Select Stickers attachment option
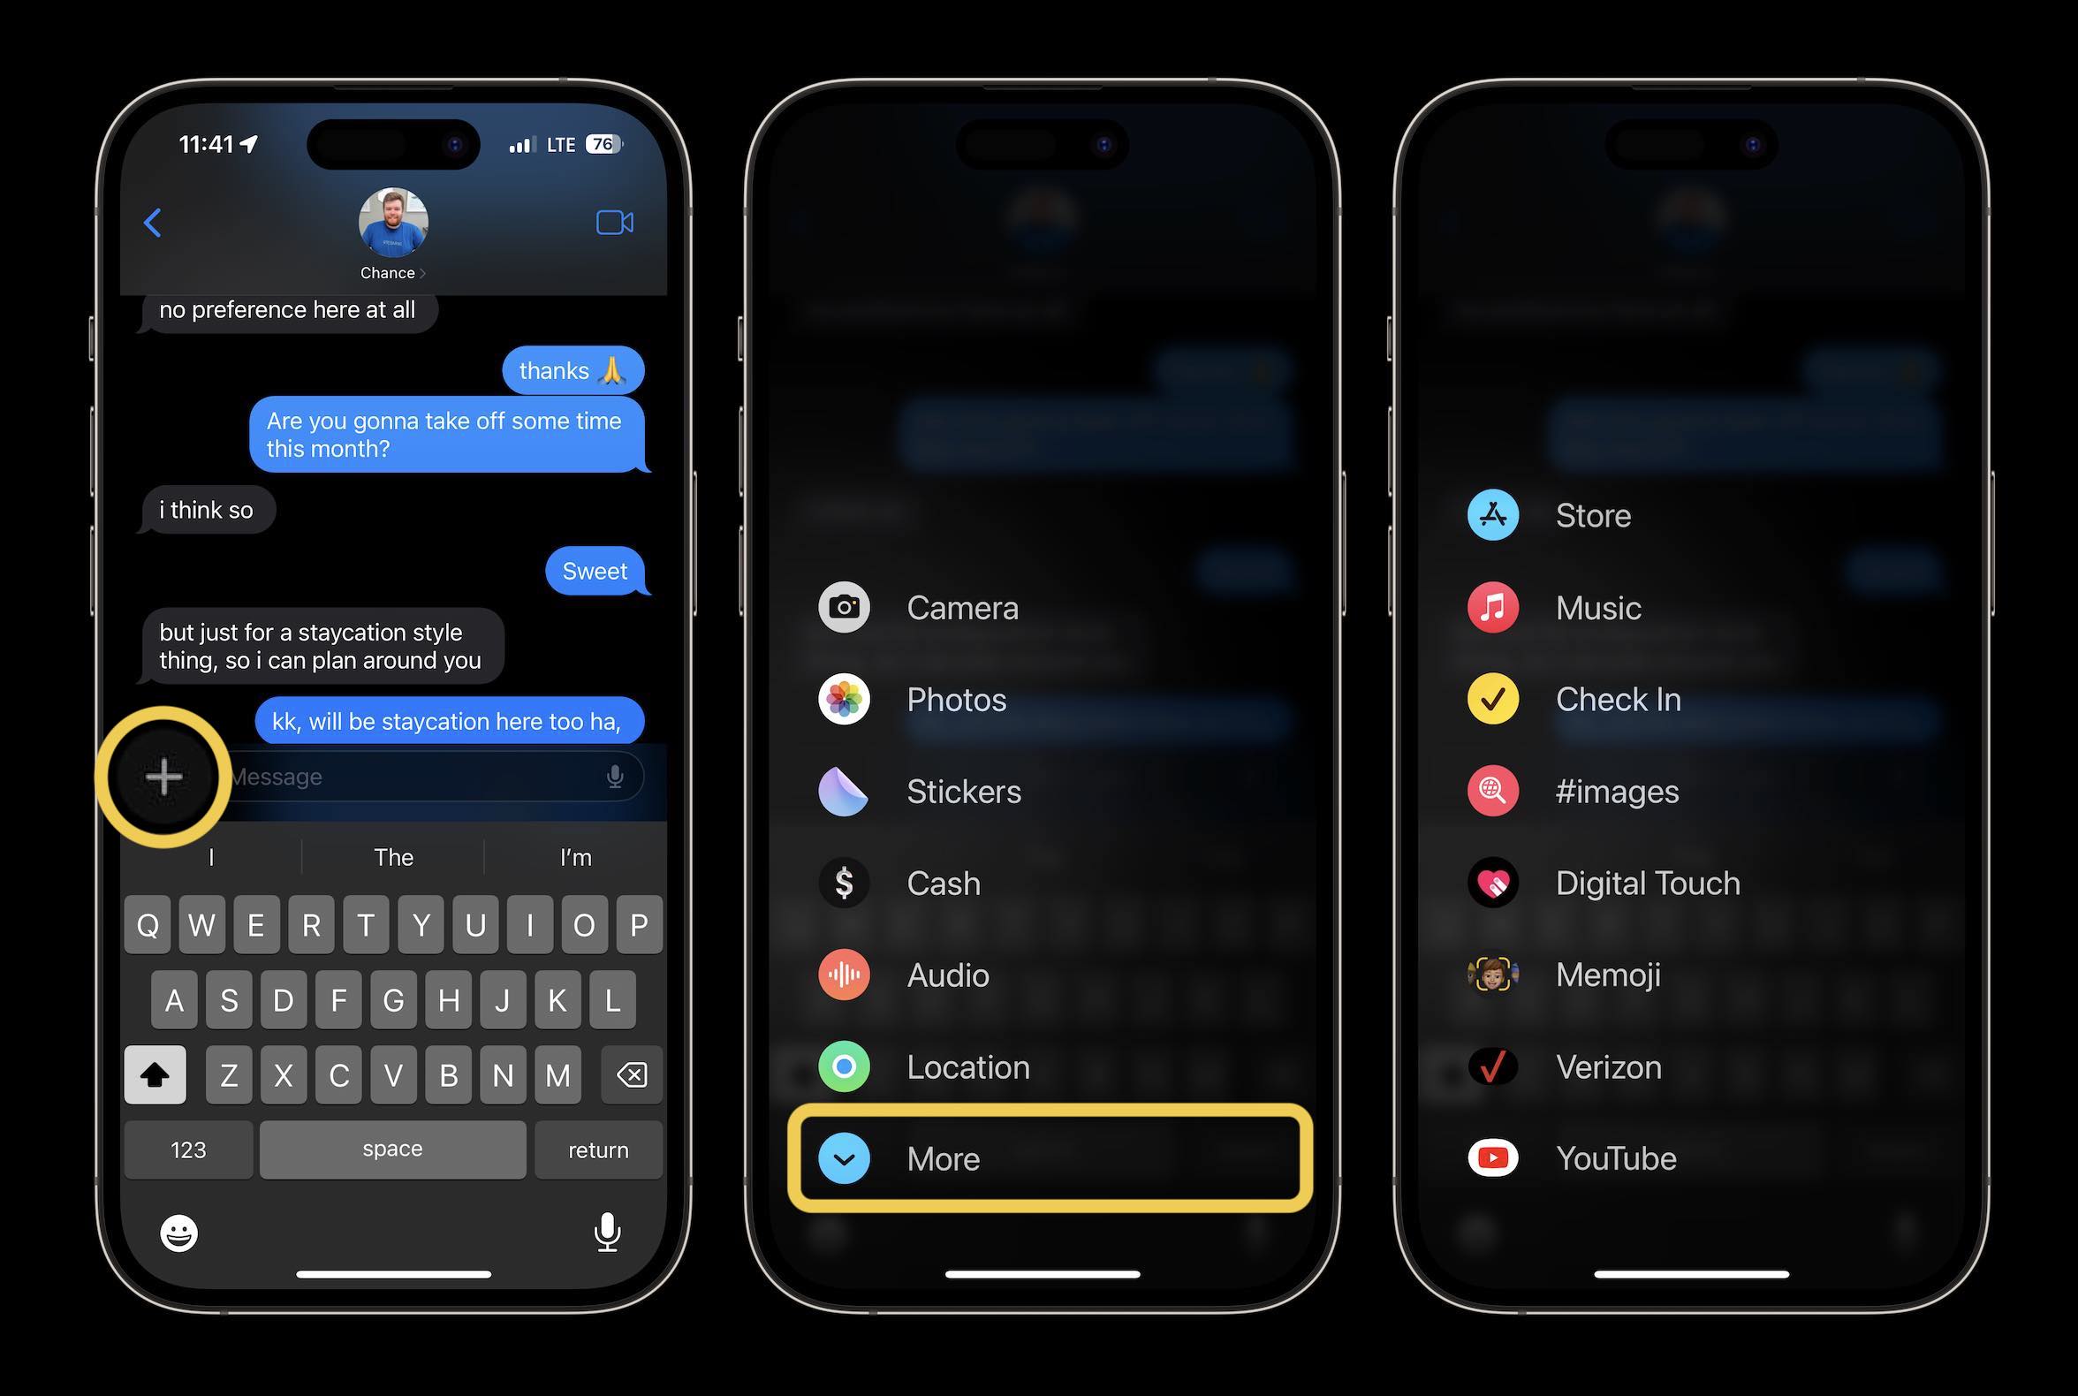Viewport: 2078px width, 1396px height. (x=961, y=790)
